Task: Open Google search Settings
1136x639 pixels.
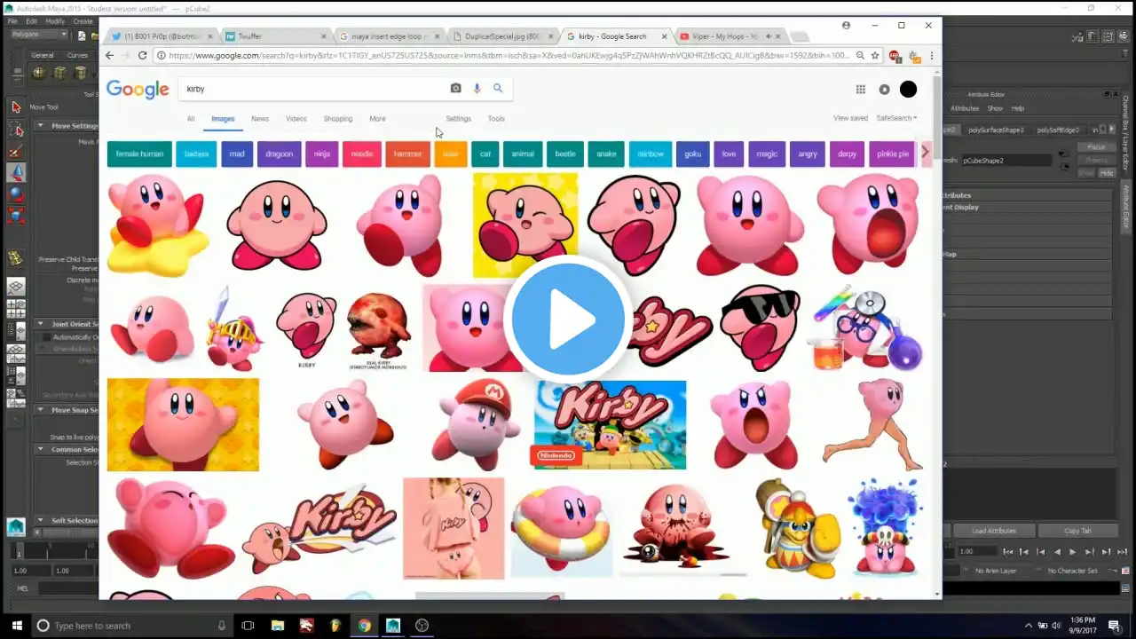Action: coord(459,119)
